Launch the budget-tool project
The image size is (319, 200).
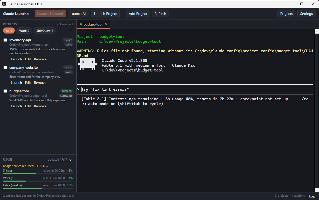tap(16, 106)
